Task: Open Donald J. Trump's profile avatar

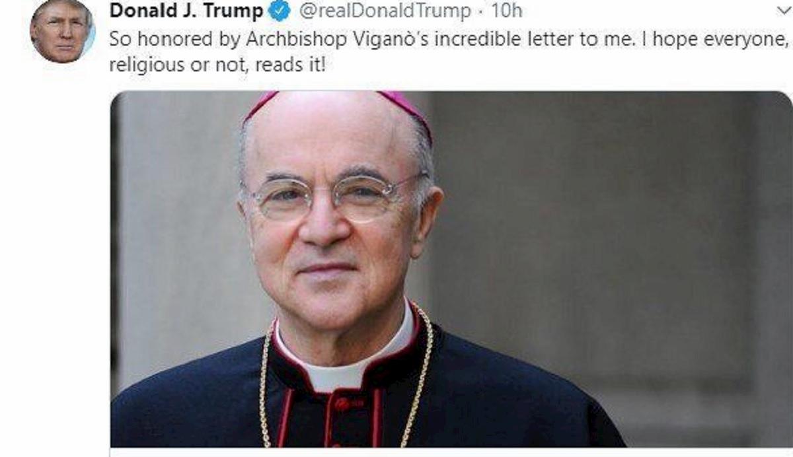Action: [x=62, y=31]
